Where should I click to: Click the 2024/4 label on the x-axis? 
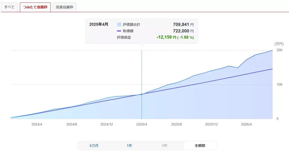pyautogui.click(x=37, y=124)
